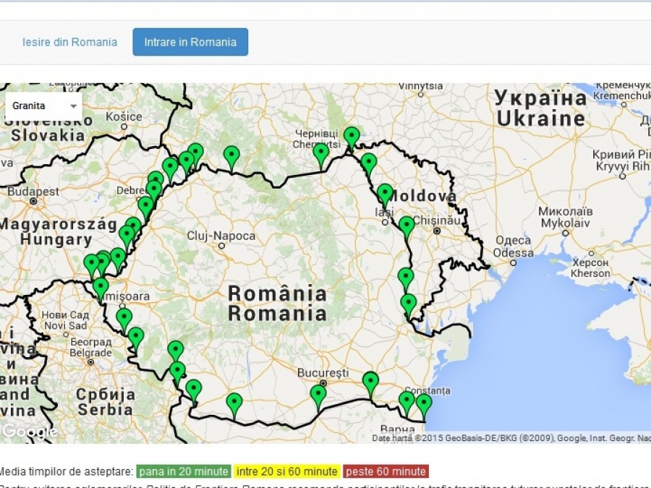
Task: Select the lone marker on the Ukraine border north of Cluj-Napoca
Action: point(231,158)
